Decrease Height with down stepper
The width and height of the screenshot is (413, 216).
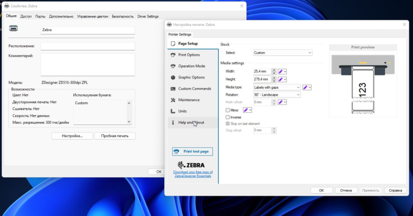[x=274, y=81]
